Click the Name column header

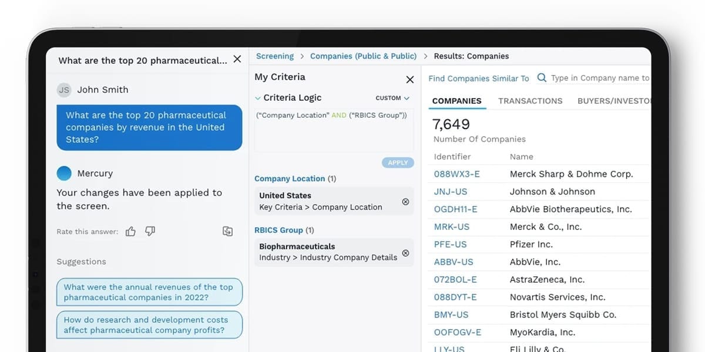[522, 157]
